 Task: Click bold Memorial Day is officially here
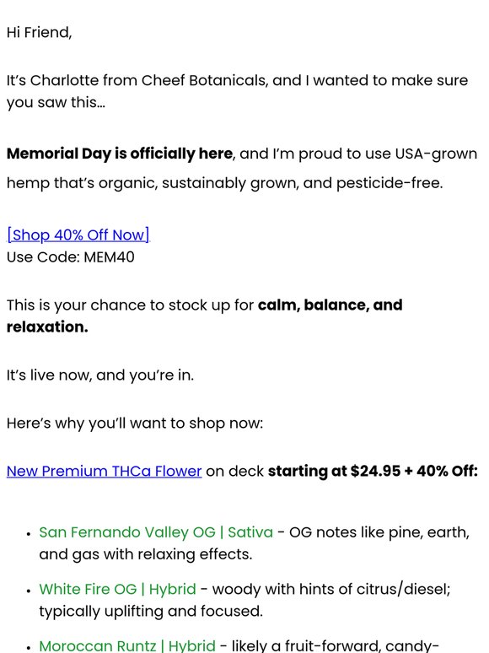pyautogui.click(x=120, y=154)
